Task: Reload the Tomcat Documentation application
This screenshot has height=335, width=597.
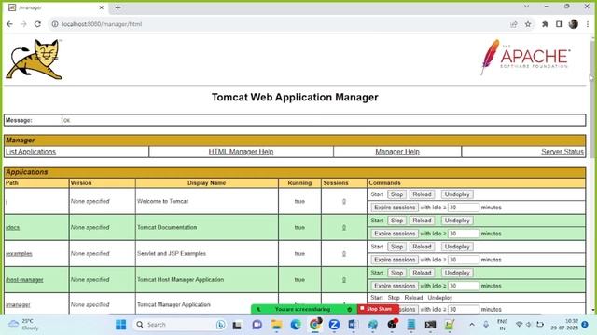Action: (422, 221)
